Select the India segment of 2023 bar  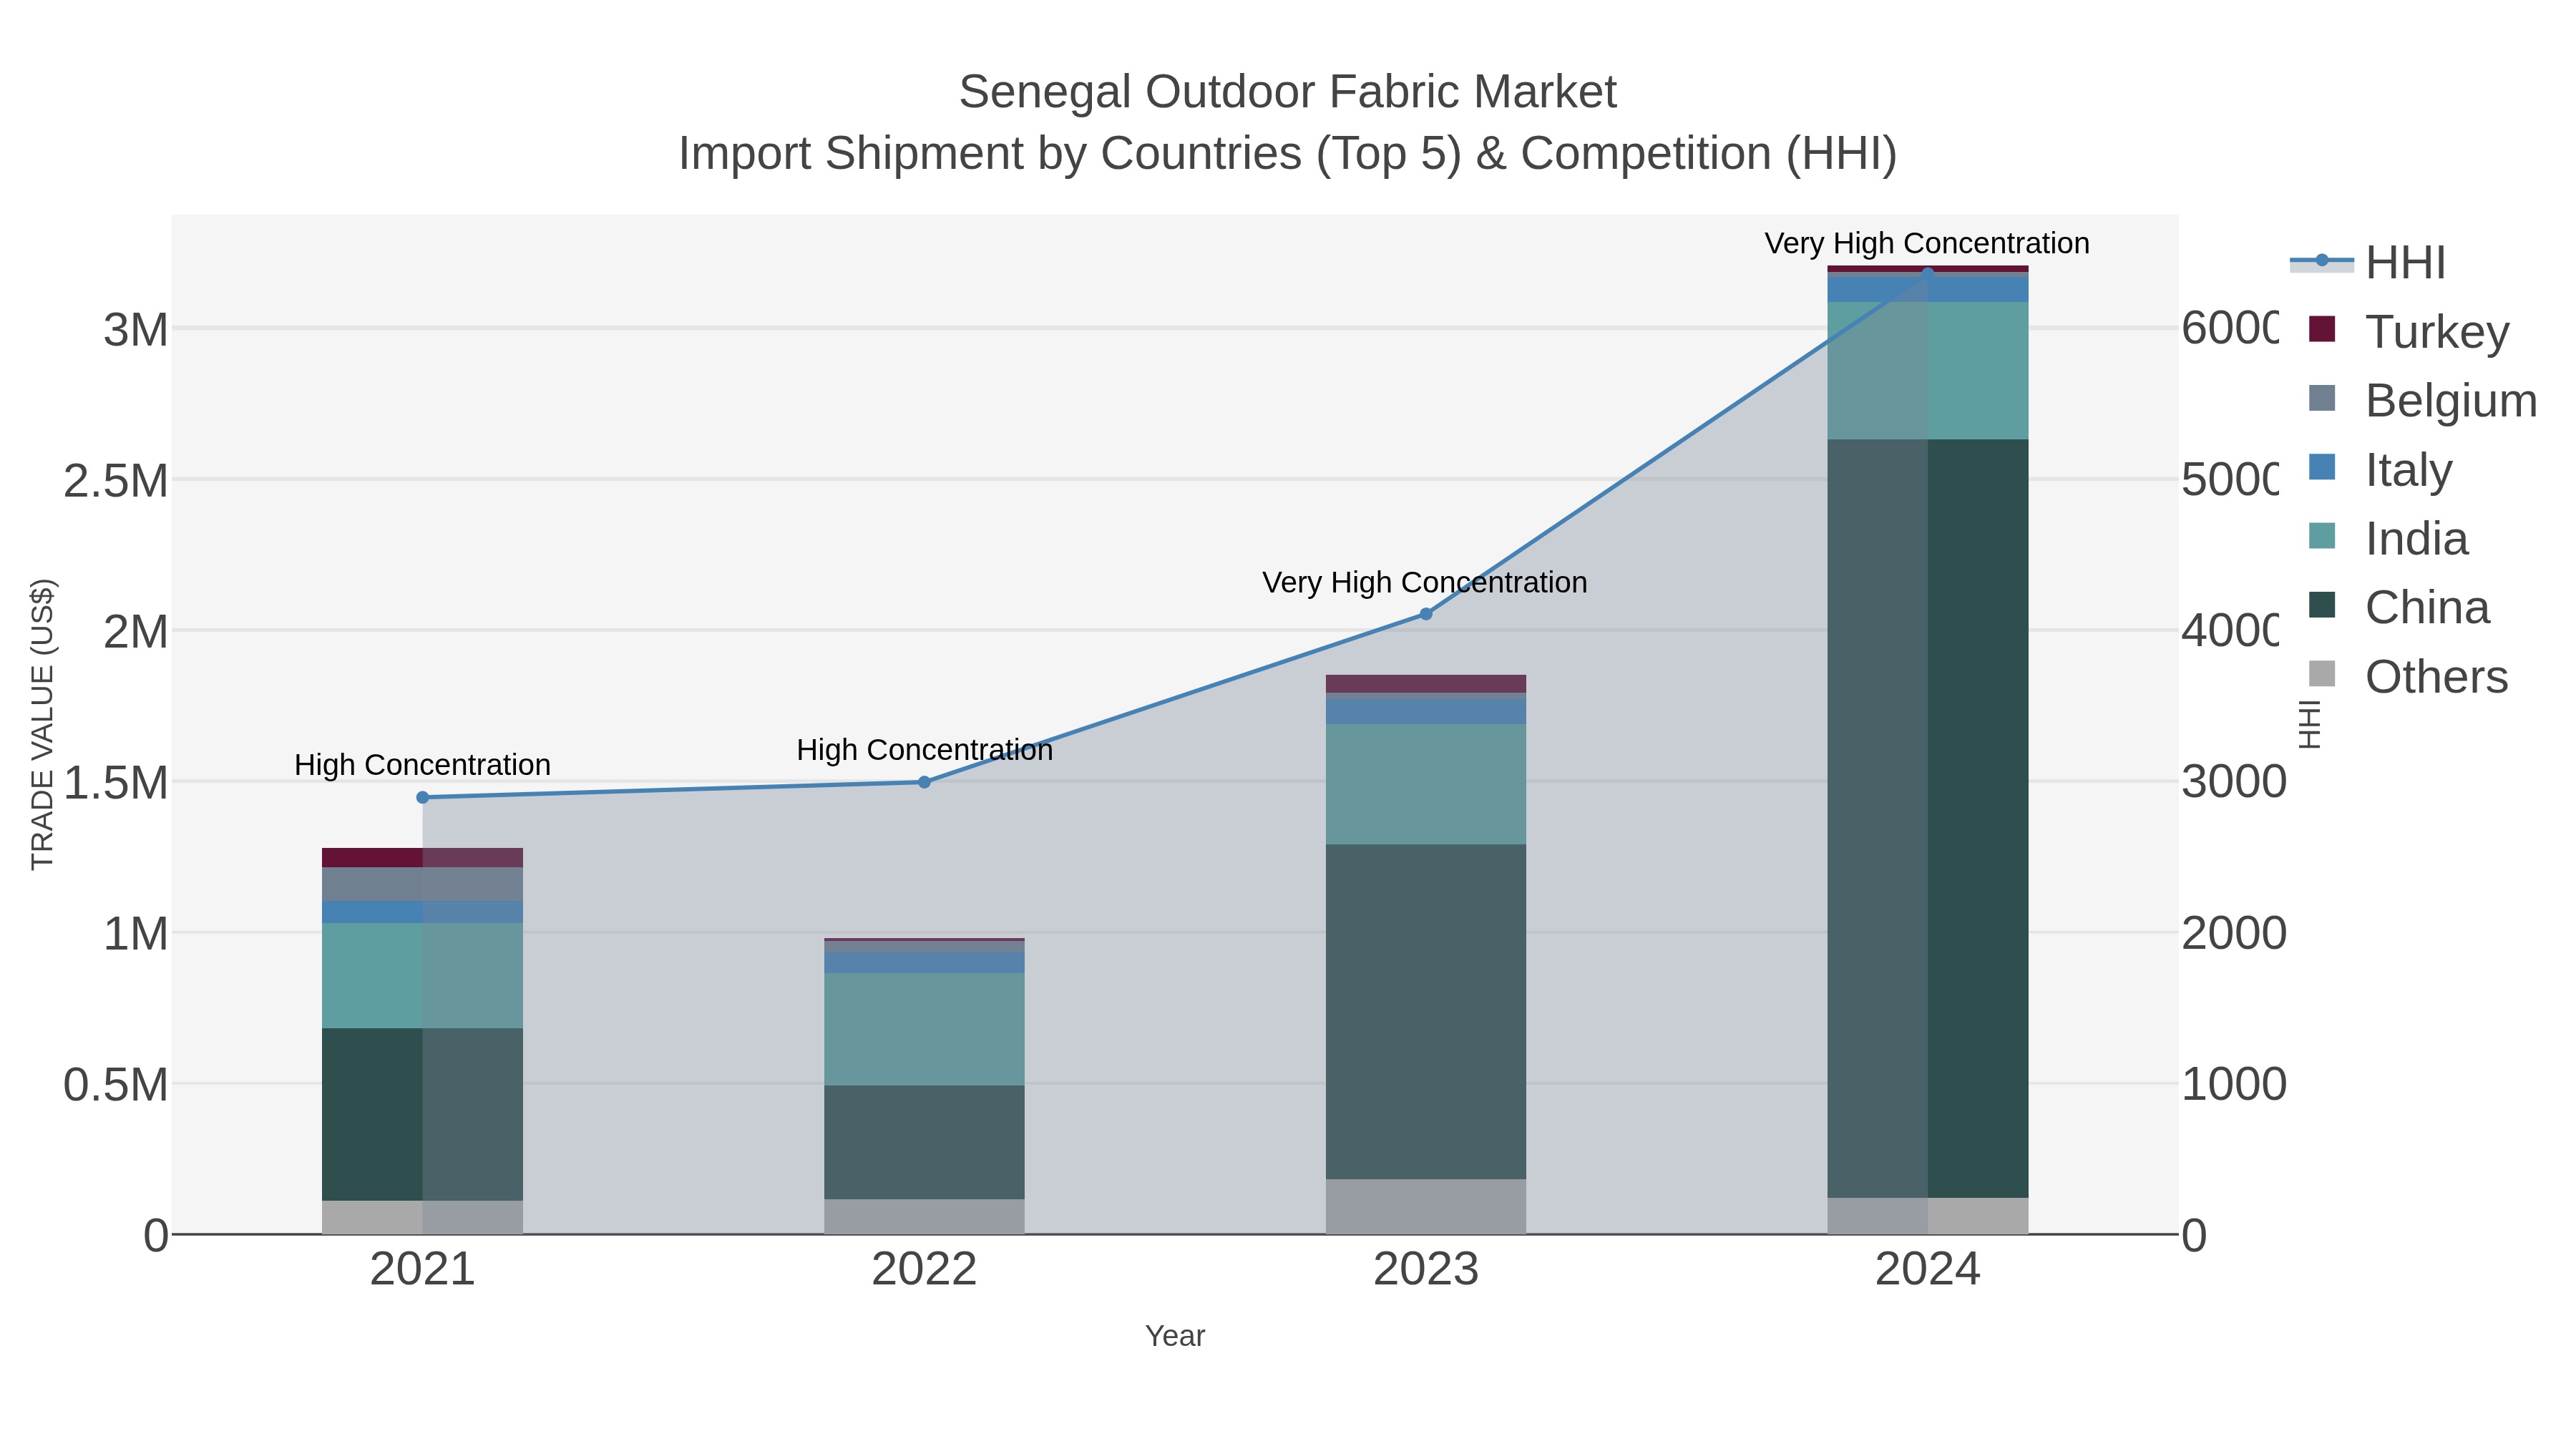click(x=1426, y=785)
